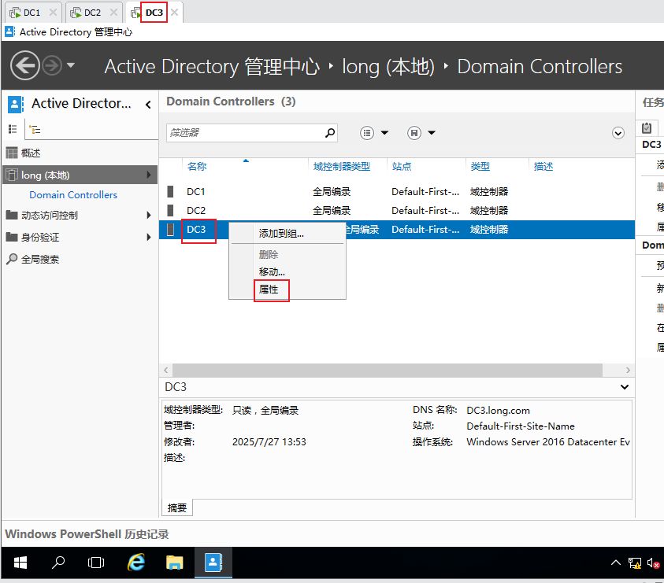Click Active Directory Administrative Center taskbar icon
The height and width of the screenshot is (583, 664).
pyautogui.click(x=213, y=563)
